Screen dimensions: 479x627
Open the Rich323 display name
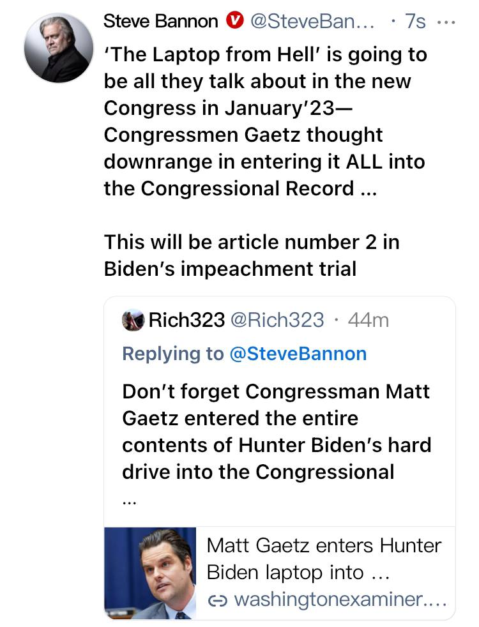pyautogui.click(x=186, y=320)
